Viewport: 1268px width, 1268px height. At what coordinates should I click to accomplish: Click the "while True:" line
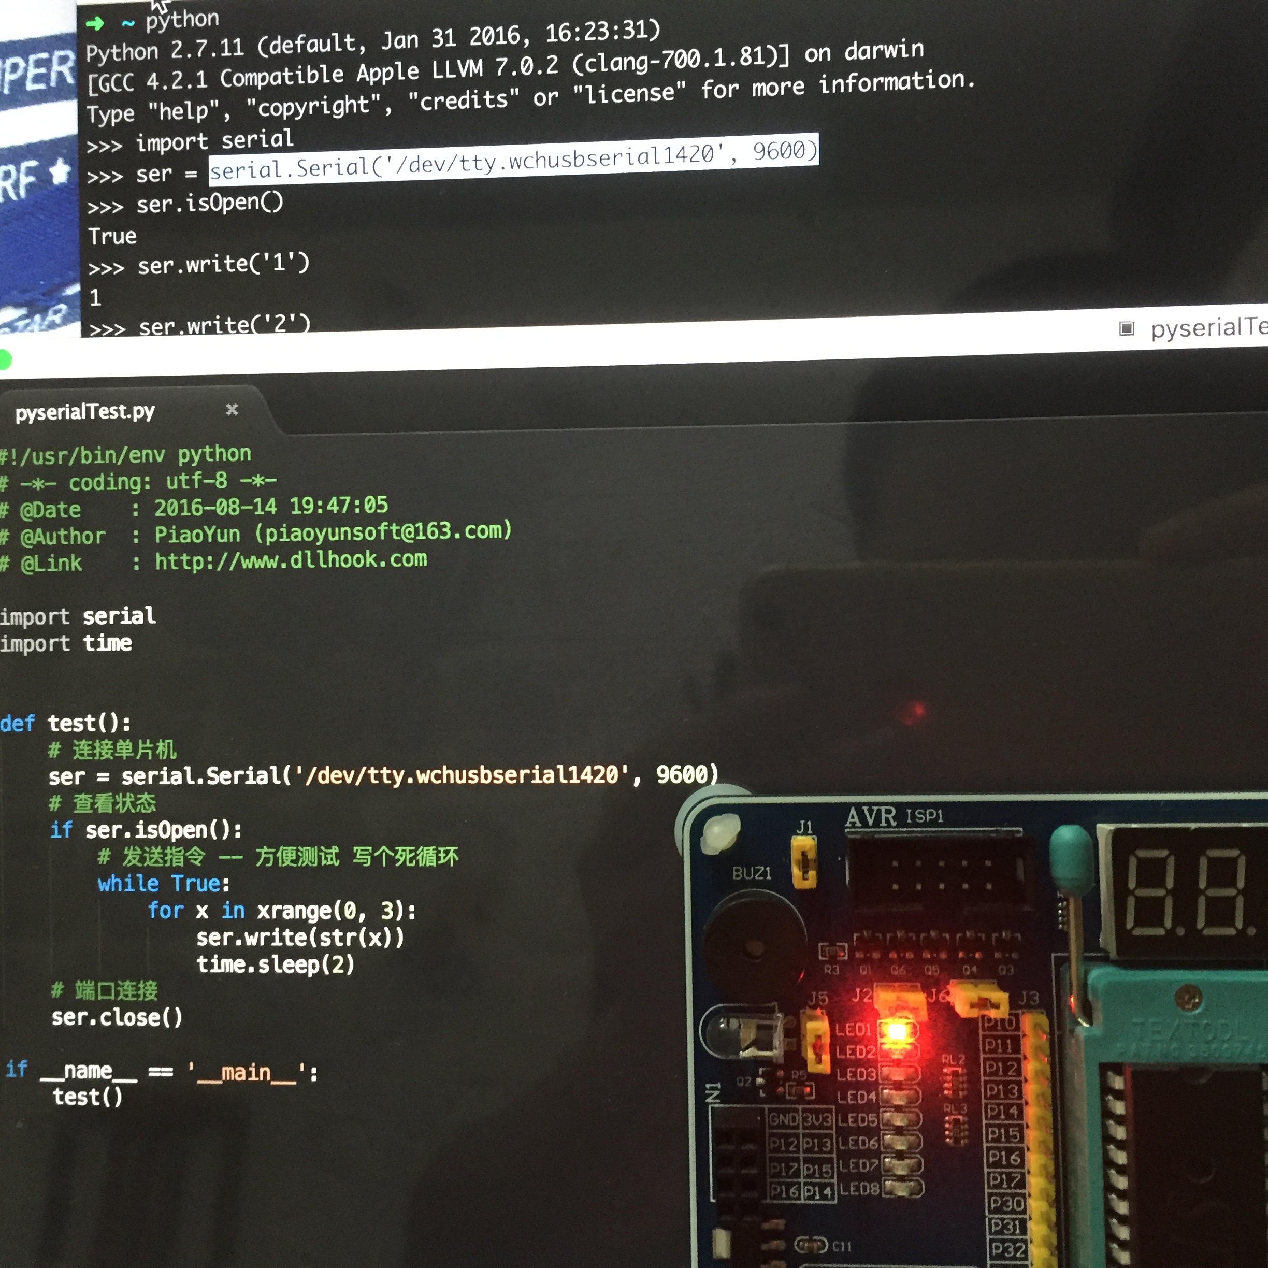(x=164, y=884)
